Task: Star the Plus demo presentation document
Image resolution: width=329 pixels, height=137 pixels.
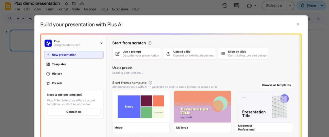Action: tap(67, 4)
